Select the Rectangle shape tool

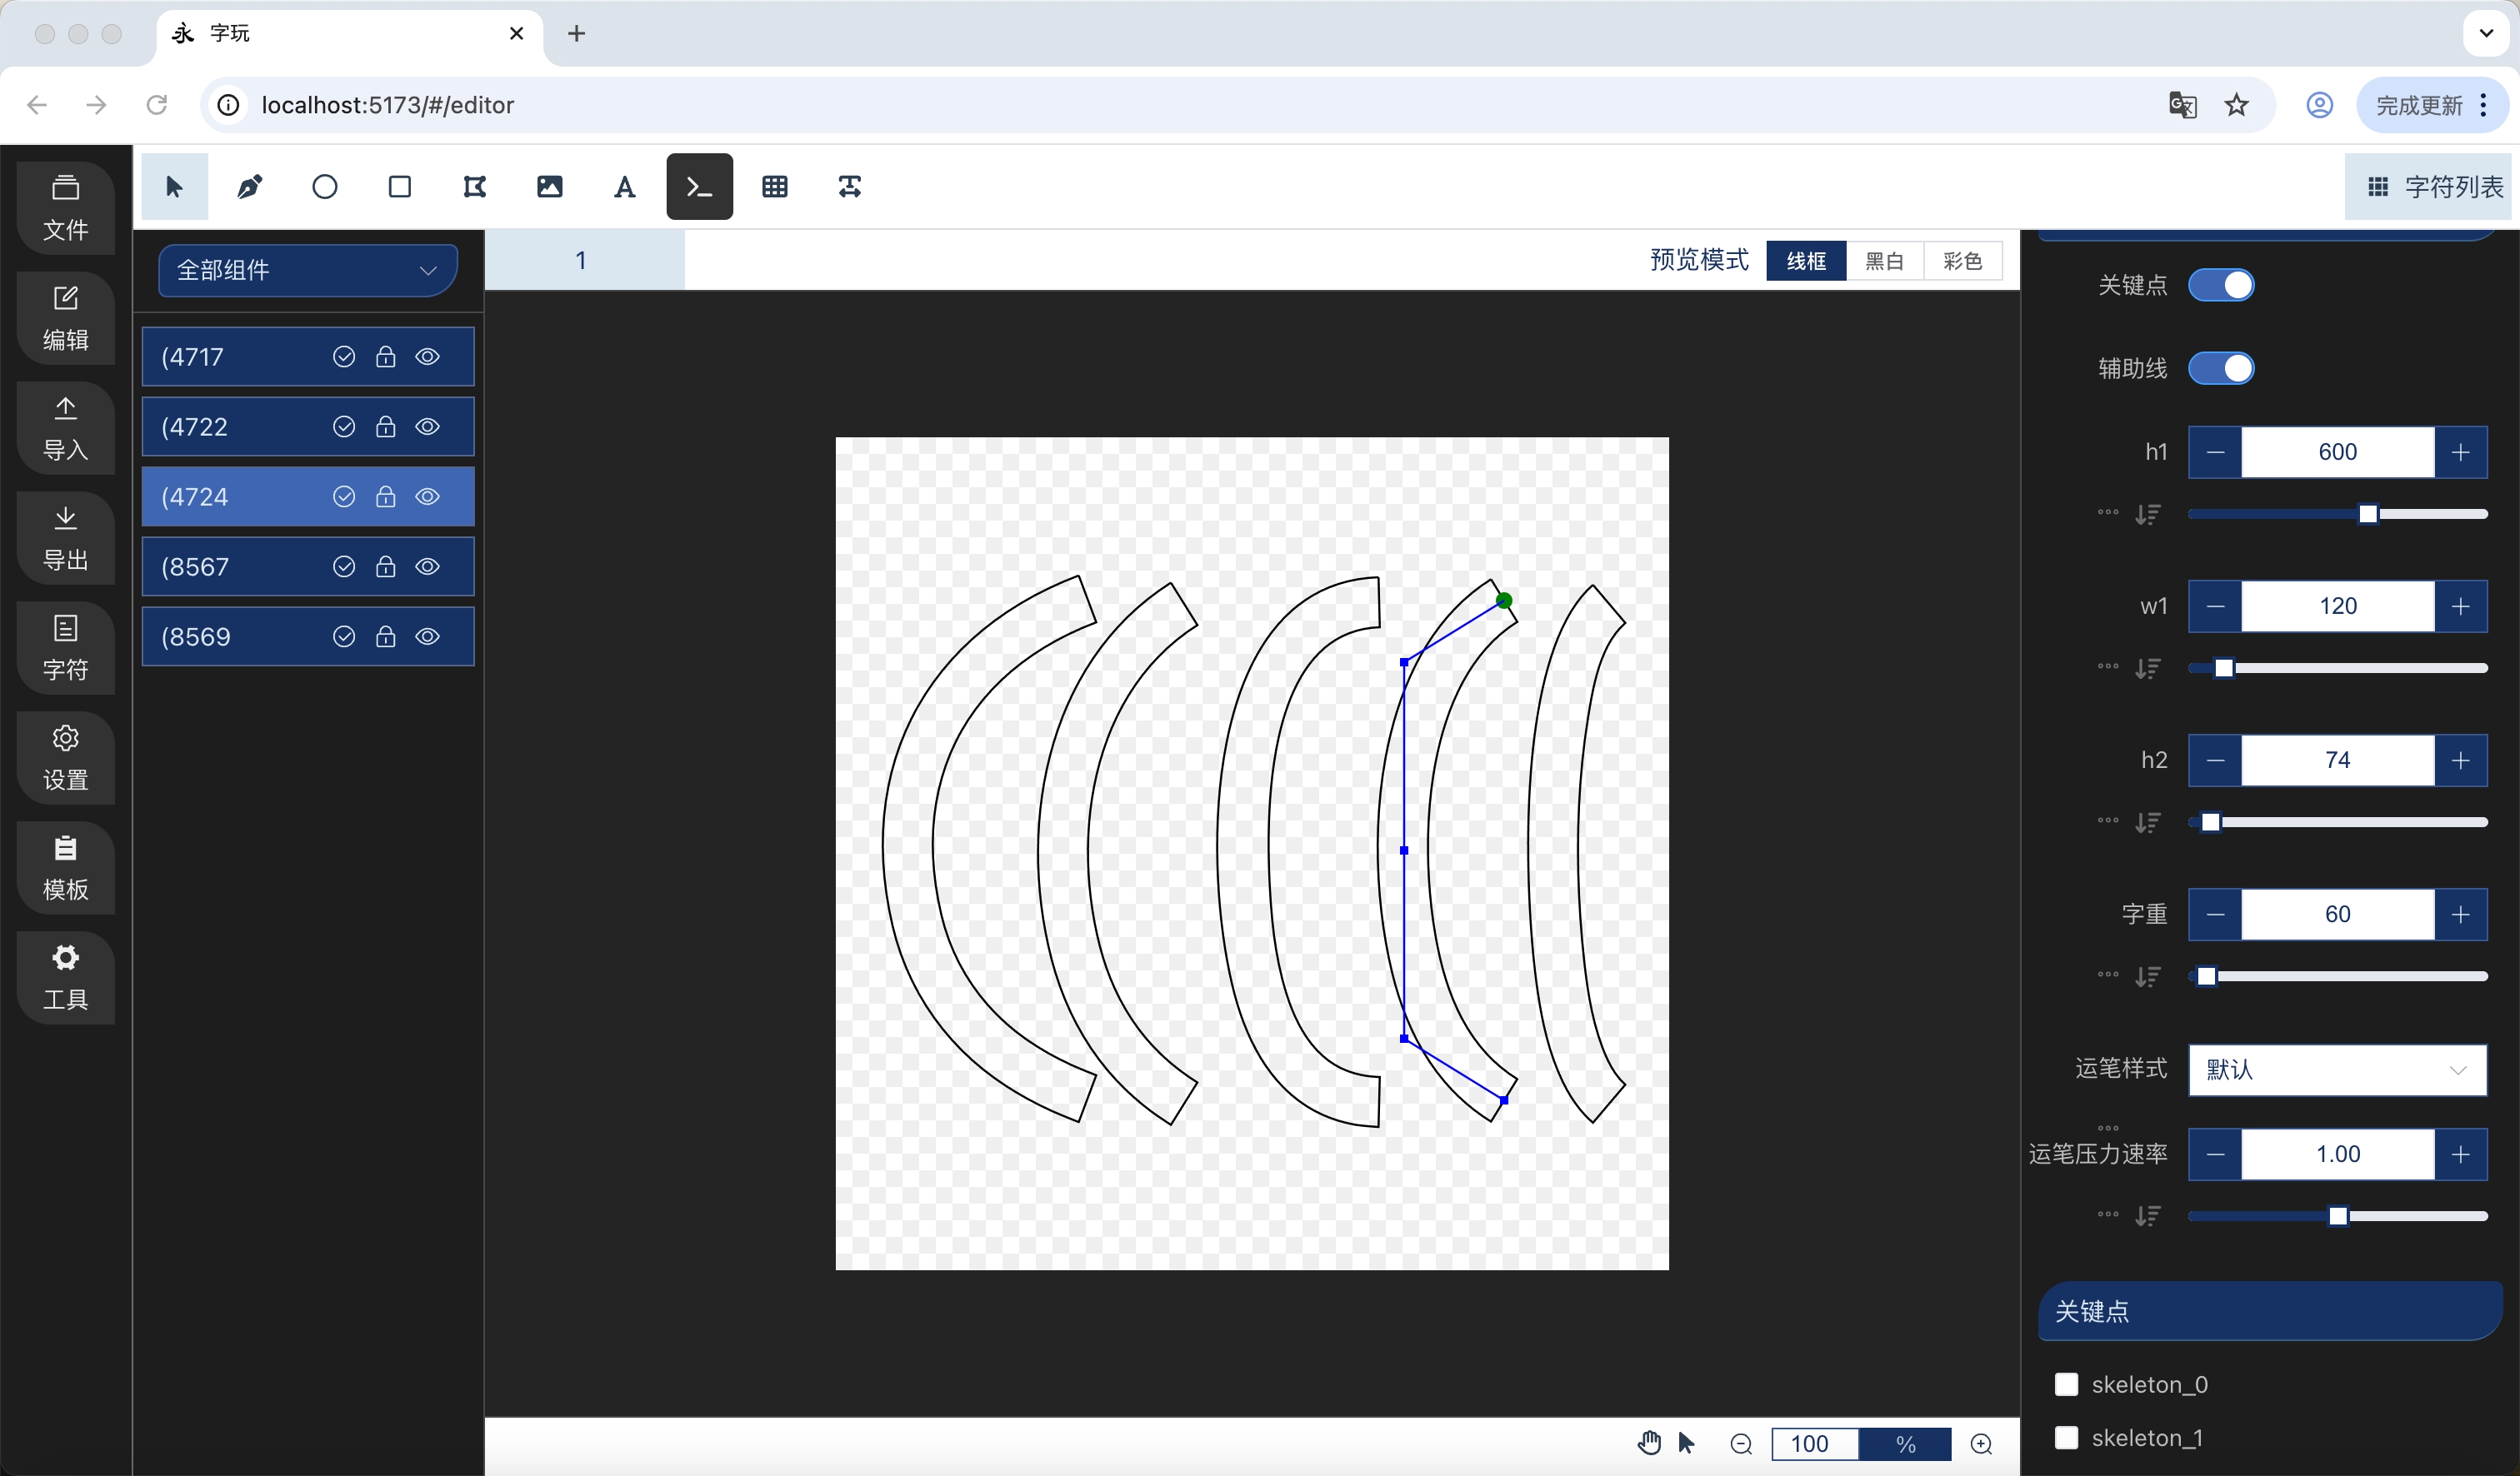400,187
